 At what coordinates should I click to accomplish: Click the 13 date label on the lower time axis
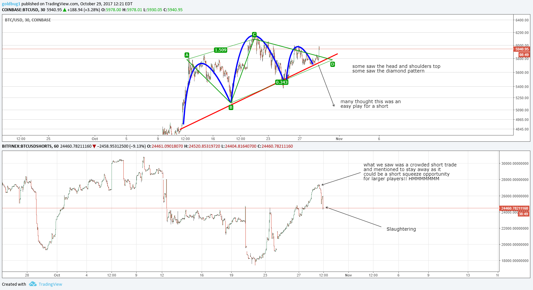click(x=468, y=275)
